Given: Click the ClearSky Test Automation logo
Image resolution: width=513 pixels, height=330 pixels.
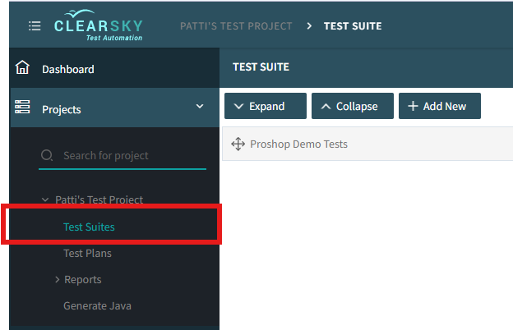Looking at the screenshot, I should click(x=99, y=25).
